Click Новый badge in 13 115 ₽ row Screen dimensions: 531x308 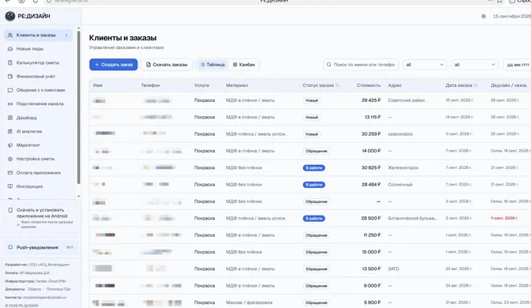[x=311, y=117]
